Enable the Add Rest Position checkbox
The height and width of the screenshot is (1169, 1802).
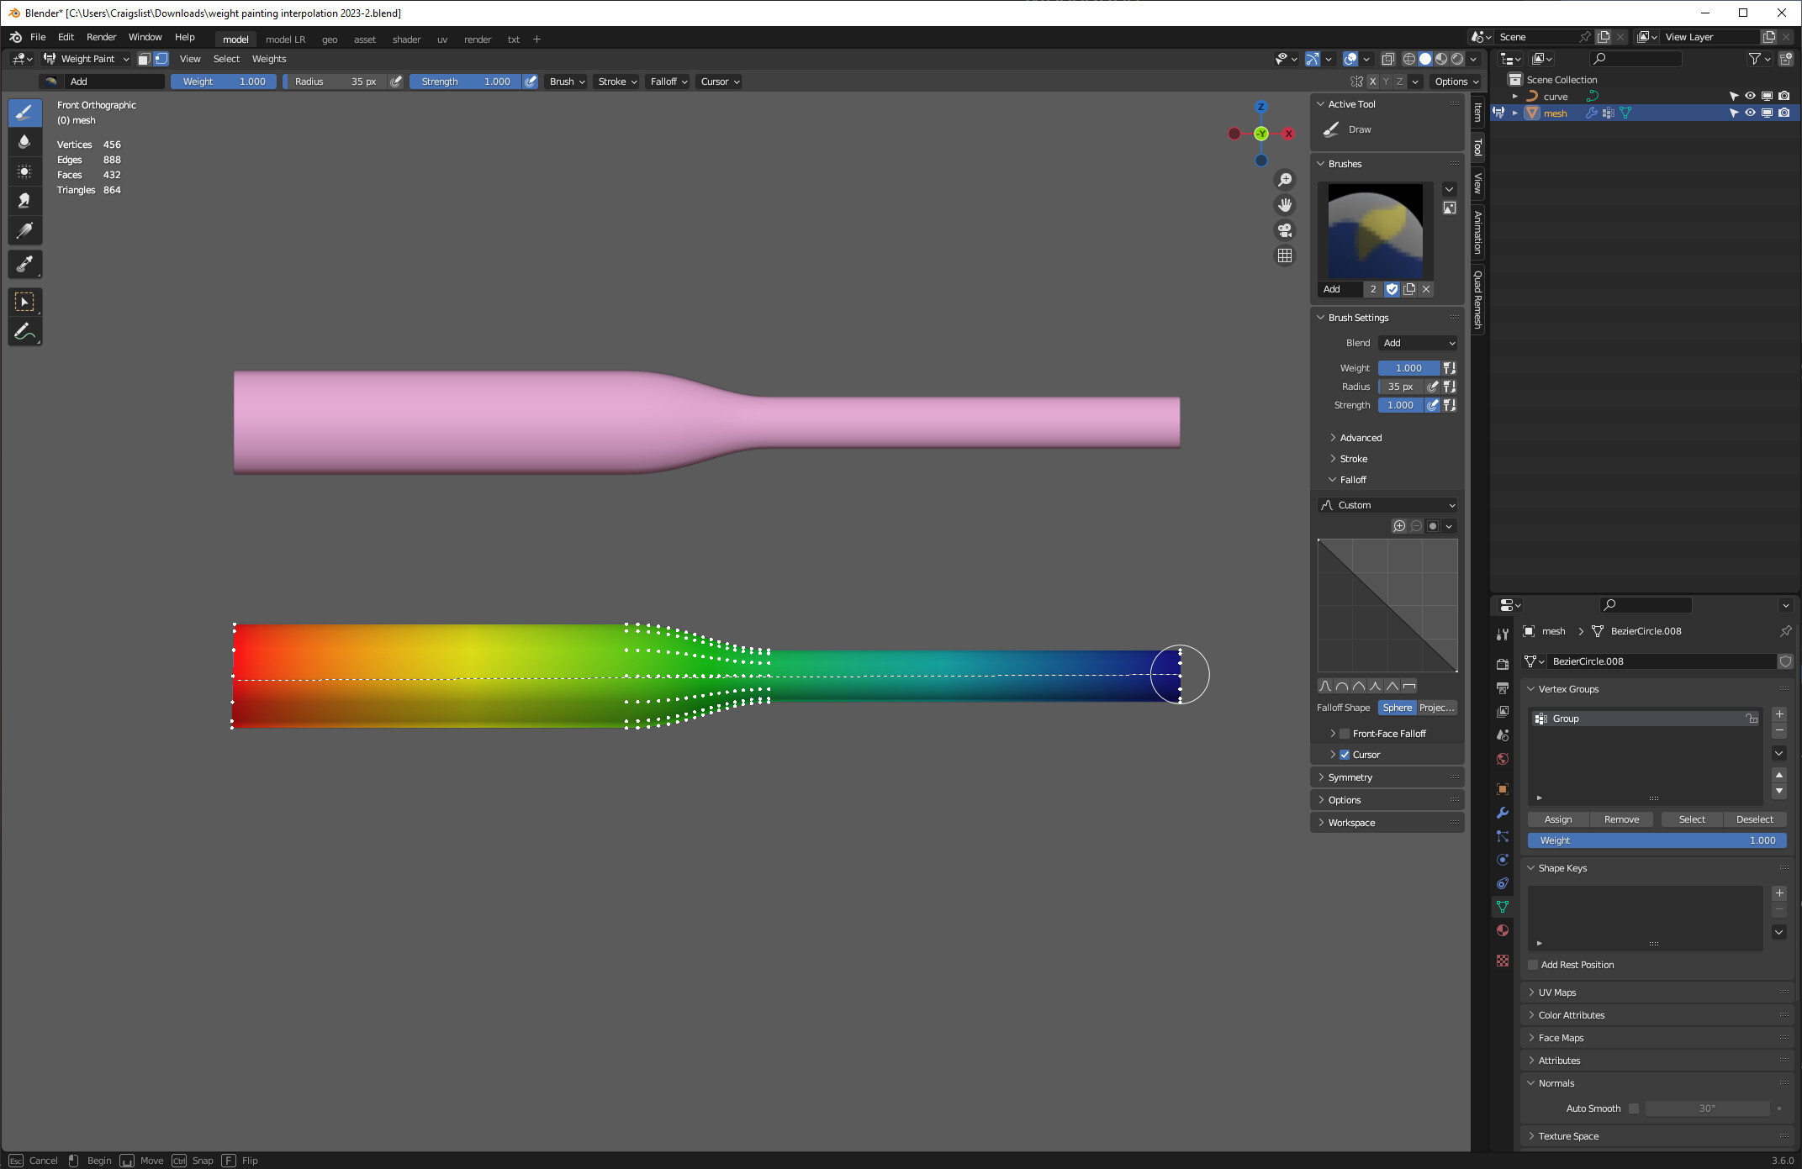tap(1533, 965)
